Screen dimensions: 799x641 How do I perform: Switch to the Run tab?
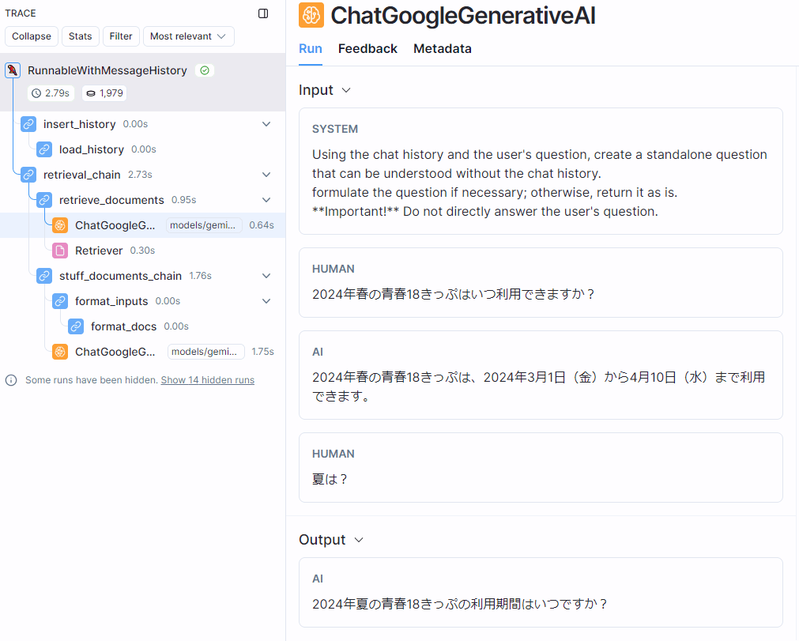[x=311, y=49]
